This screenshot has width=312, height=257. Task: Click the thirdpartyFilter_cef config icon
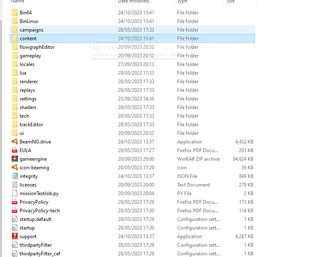[14, 254]
